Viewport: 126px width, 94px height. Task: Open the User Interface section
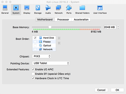click(x=100, y=10)
